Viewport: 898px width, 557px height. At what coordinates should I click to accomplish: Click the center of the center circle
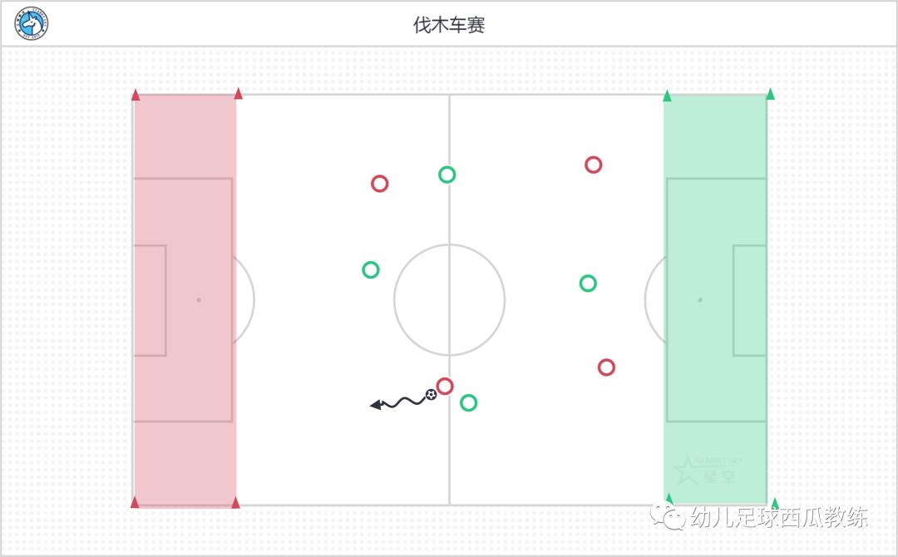pos(450,299)
